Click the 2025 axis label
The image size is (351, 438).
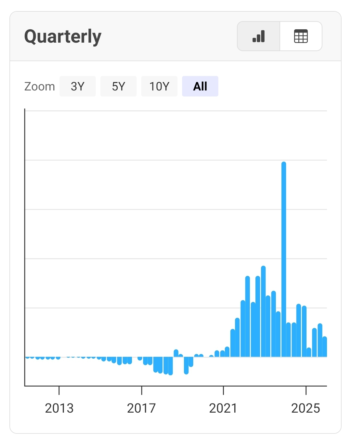(x=306, y=408)
